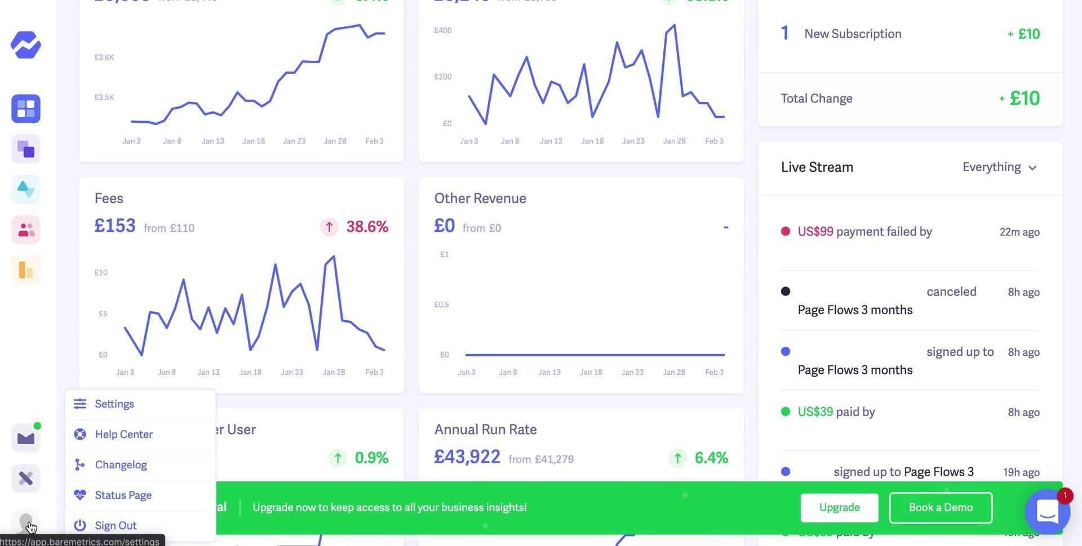Image resolution: width=1082 pixels, height=546 pixels.
Task: Expand the Everything filter in Live Stream
Action: point(999,167)
